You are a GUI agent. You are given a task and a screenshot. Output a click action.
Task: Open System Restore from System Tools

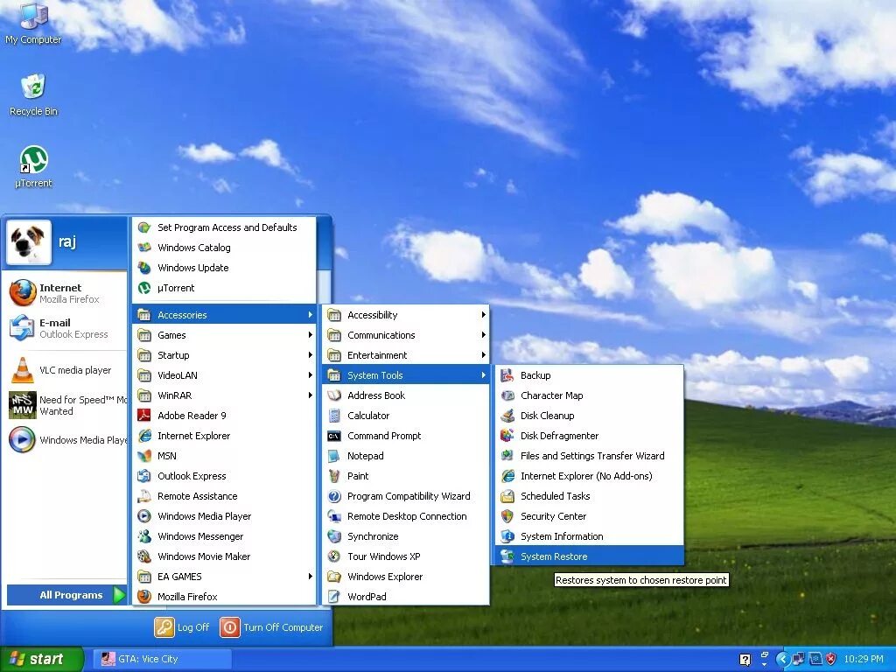[x=589, y=556]
